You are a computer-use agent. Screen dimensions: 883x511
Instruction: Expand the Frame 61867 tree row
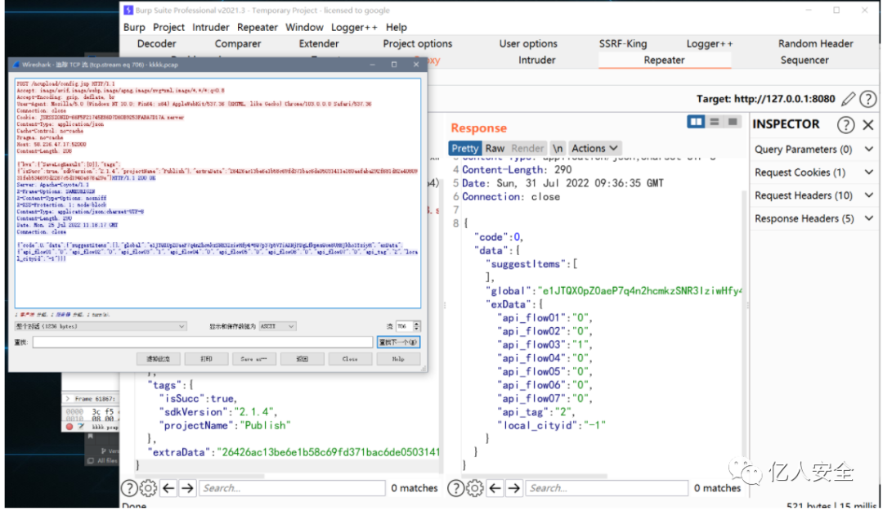[x=68, y=398]
